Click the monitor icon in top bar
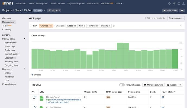 click(179, 4)
